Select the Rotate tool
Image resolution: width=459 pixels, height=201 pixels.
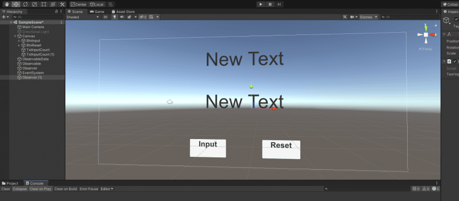[25, 4]
